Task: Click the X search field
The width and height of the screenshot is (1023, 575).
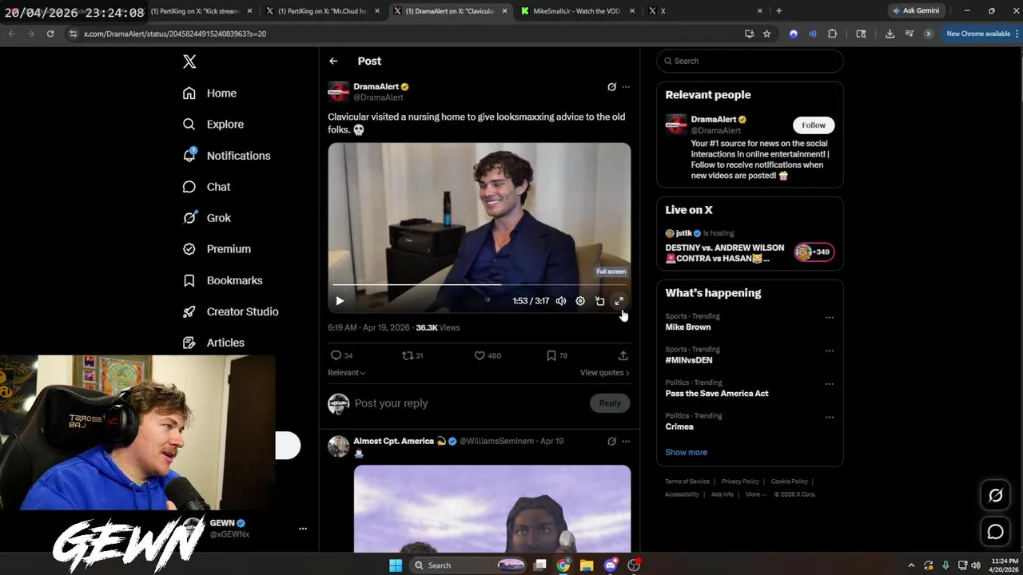Action: (x=750, y=61)
